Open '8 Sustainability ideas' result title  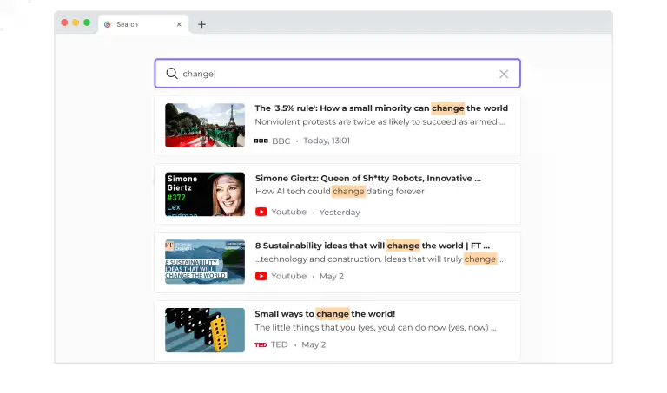coord(372,246)
